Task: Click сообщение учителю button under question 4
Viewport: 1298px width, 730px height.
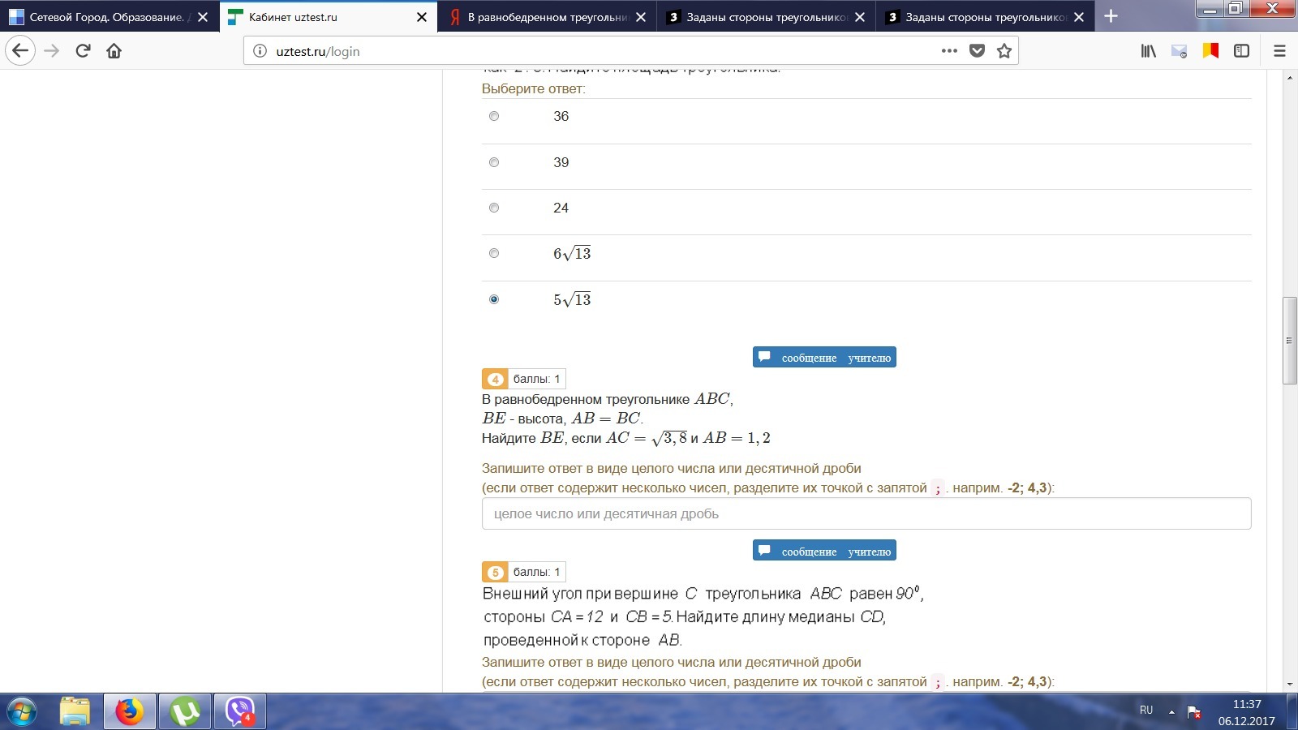Action: (x=824, y=552)
